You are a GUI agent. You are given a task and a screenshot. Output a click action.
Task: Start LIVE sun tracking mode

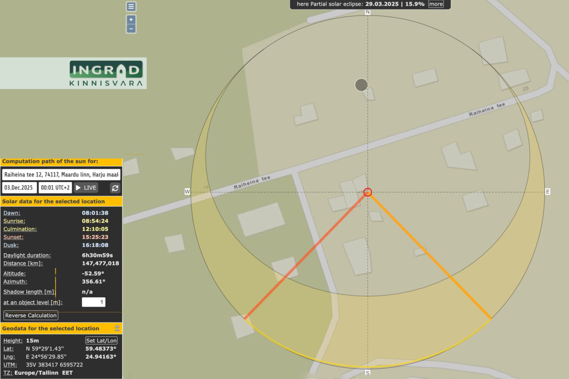pos(86,188)
